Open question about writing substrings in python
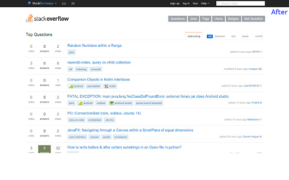 pyautogui.click(x=125, y=147)
